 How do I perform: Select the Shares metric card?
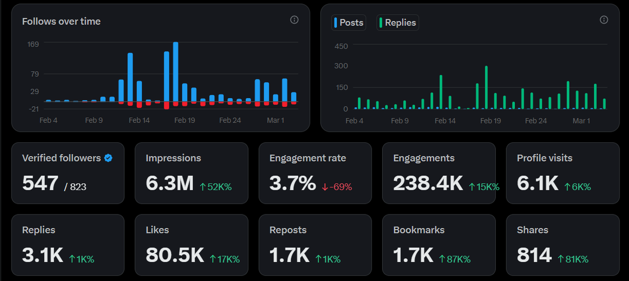[562, 245]
